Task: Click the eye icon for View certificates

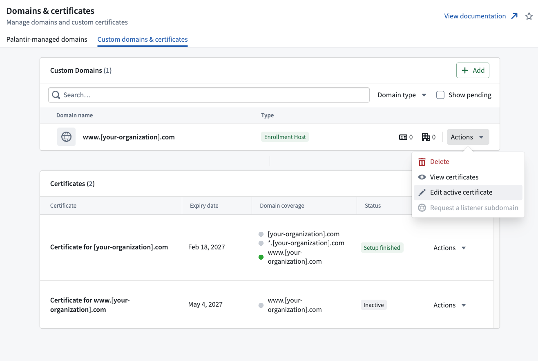Action: point(422,177)
